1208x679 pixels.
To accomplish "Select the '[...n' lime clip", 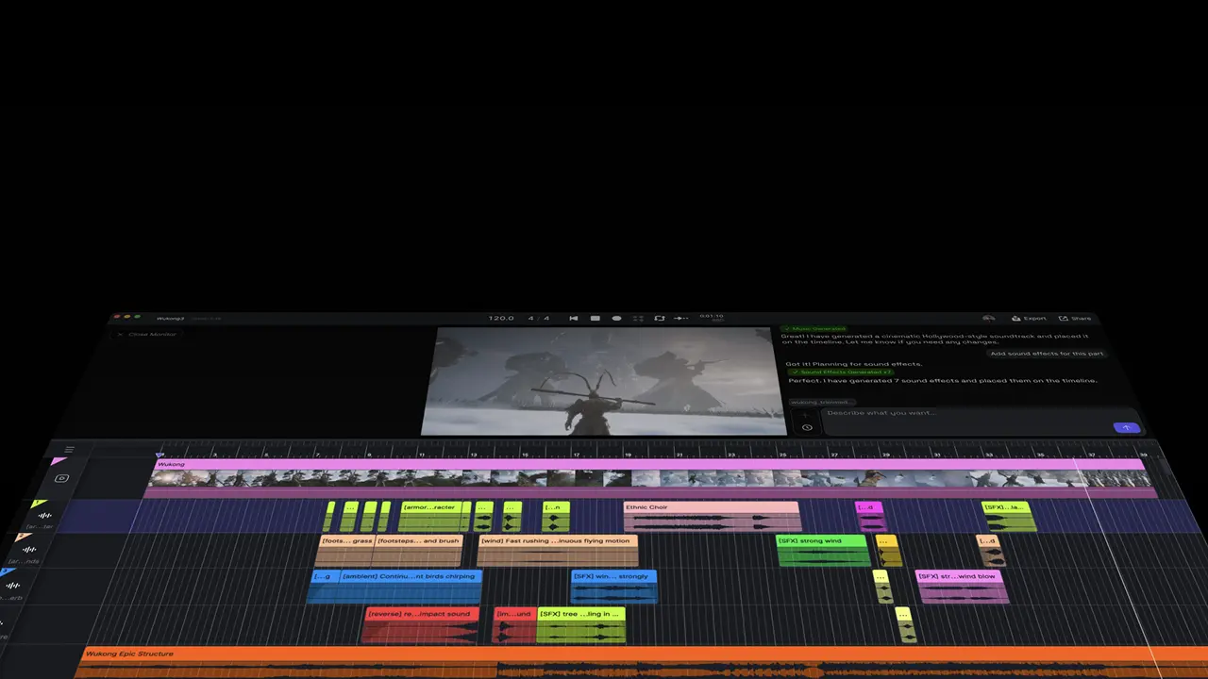I will [x=557, y=517].
